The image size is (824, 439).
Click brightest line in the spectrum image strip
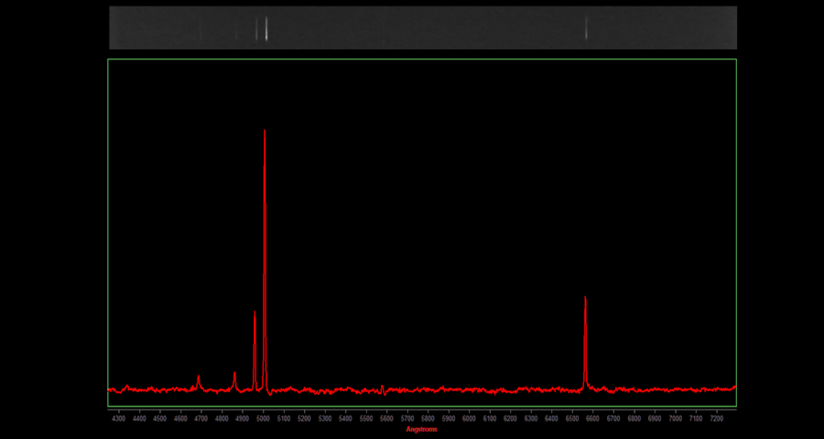point(266,28)
